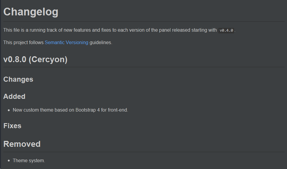Click the divider line under Changelog heading
The height and width of the screenshot is (169, 287).
click(144, 22)
